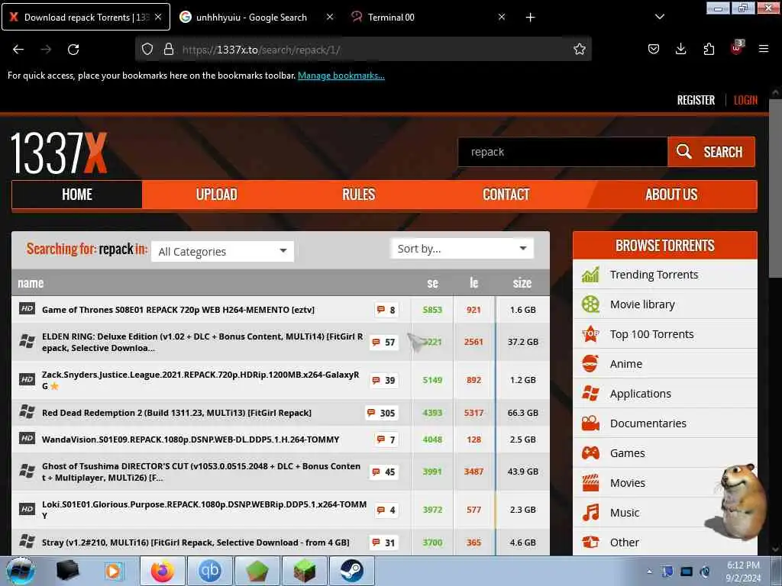This screenshot has height=586, width=782.
Task: Open the HOME nav item
Action: click(x=77, y=195)
